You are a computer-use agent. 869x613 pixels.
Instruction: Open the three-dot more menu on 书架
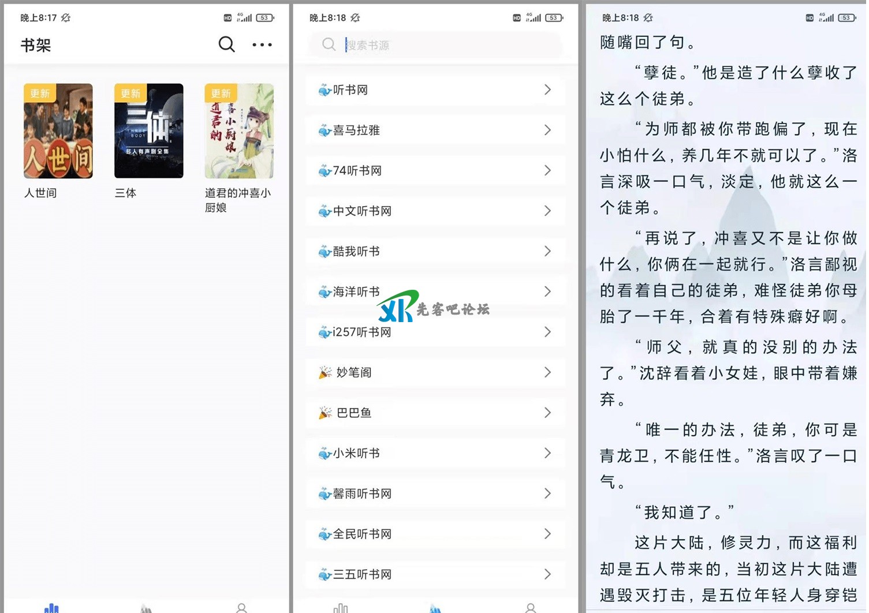point(262,44)
